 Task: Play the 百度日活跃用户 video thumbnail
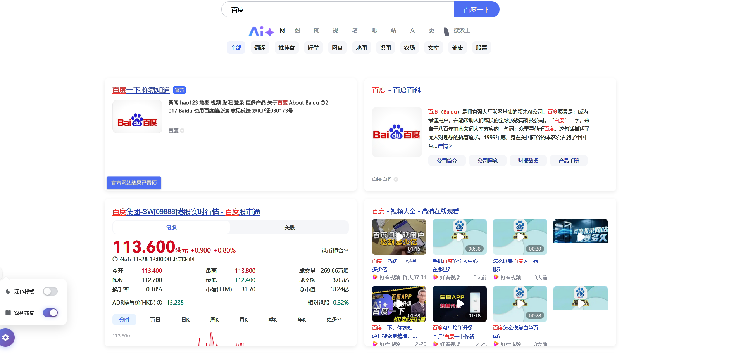399,237
